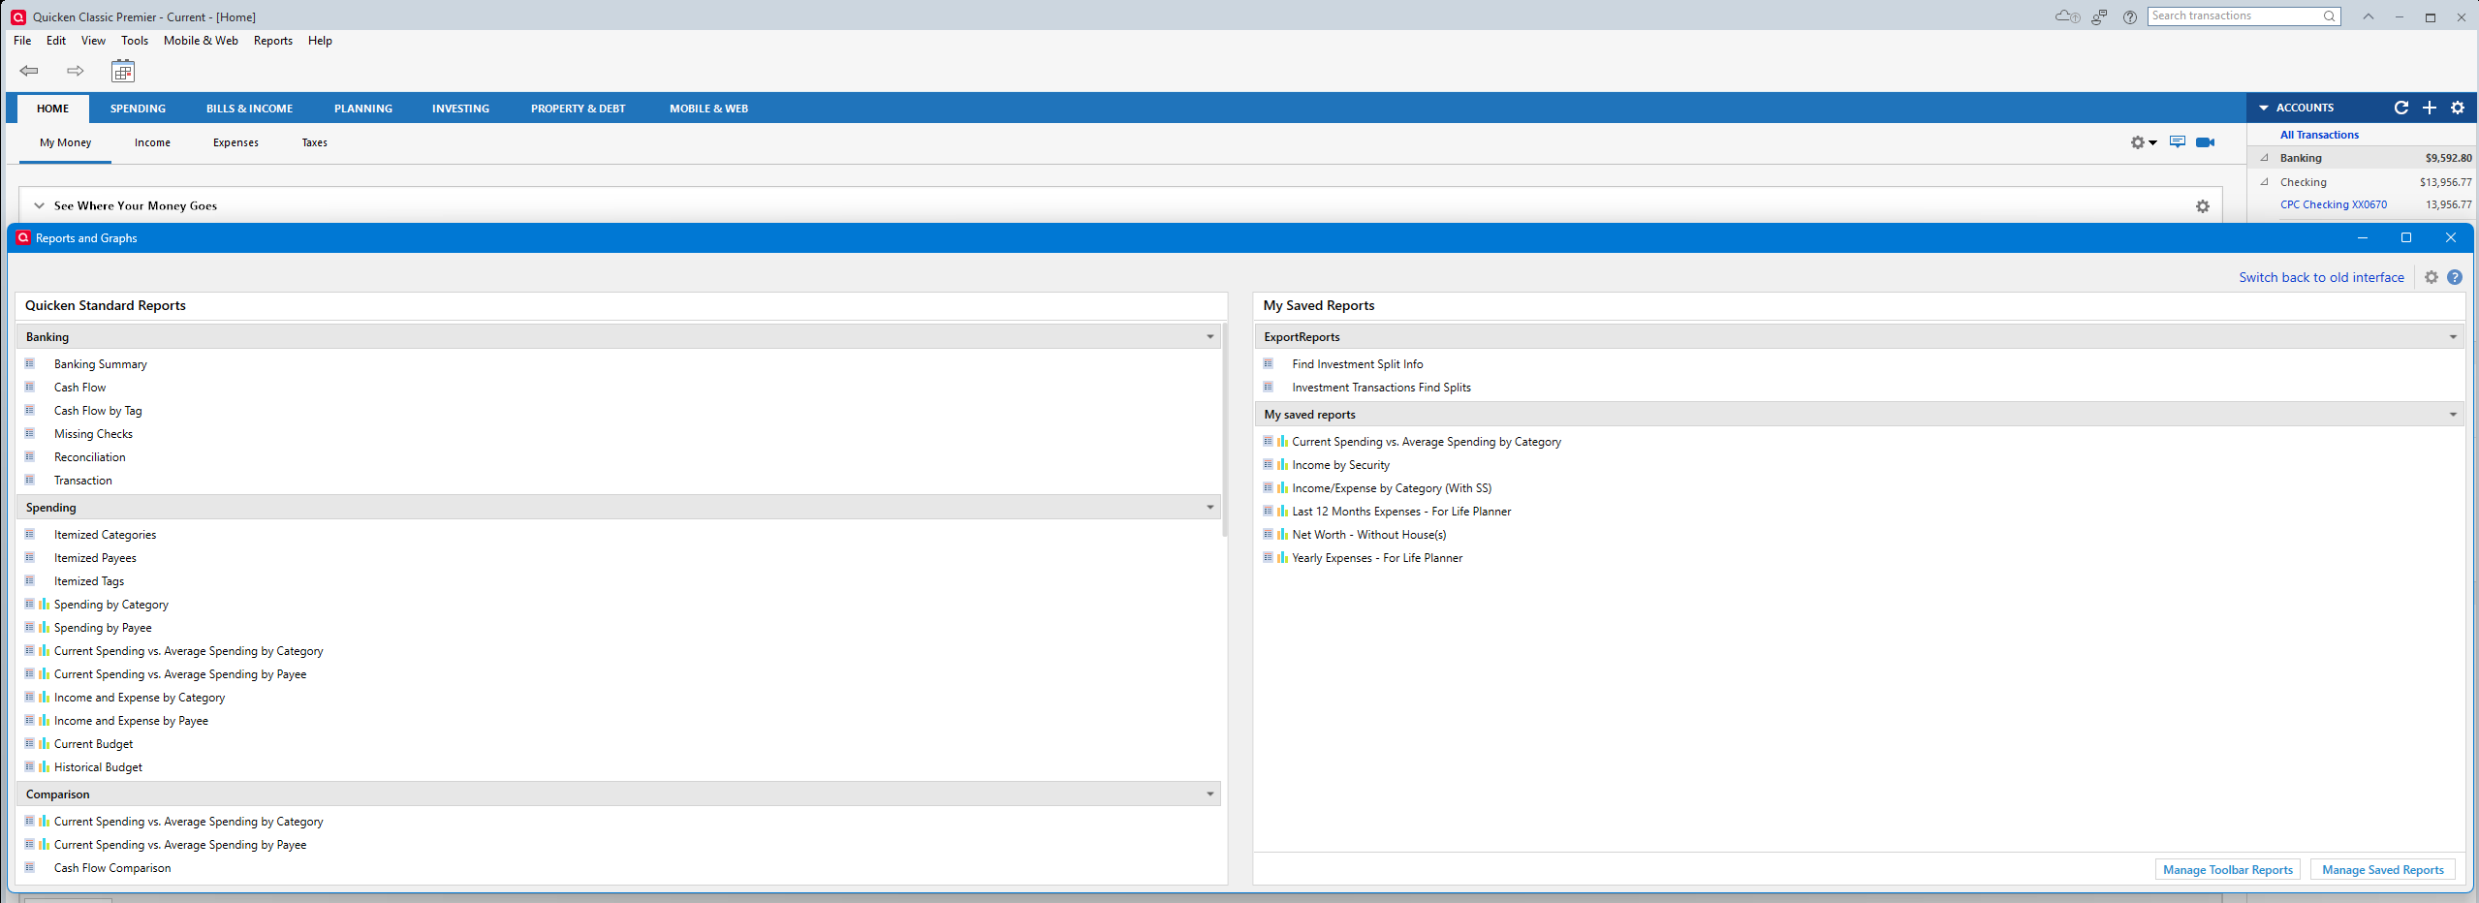The height and width of the screenshot is (903, 2479).
Task: Click the video camera help icon
Action: [2206, 142]
